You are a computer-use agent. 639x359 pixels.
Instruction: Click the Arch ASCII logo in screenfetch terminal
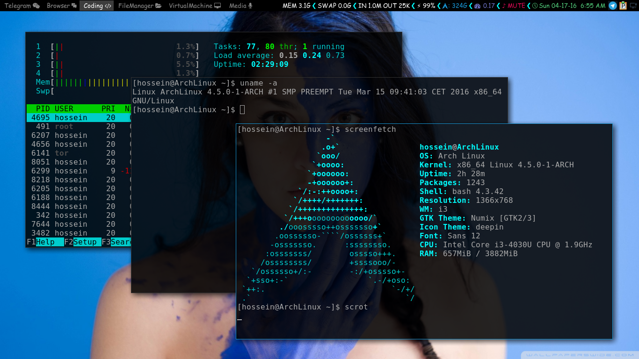pyautogui.click(x=328, y=218)
